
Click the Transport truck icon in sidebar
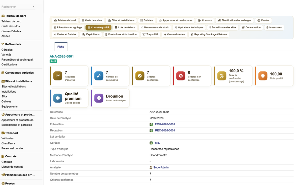pos(3,133)
